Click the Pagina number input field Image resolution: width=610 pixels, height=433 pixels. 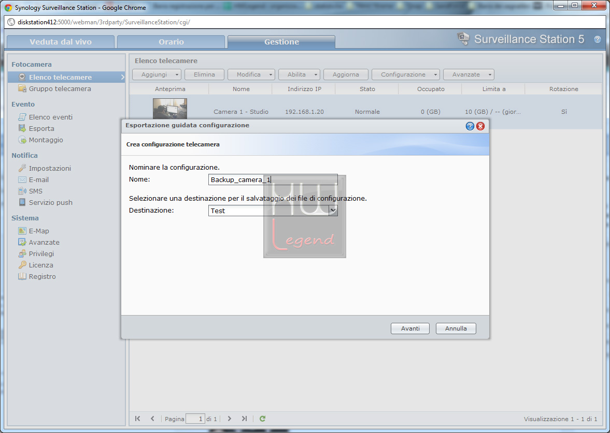click(x=195, y=419)
